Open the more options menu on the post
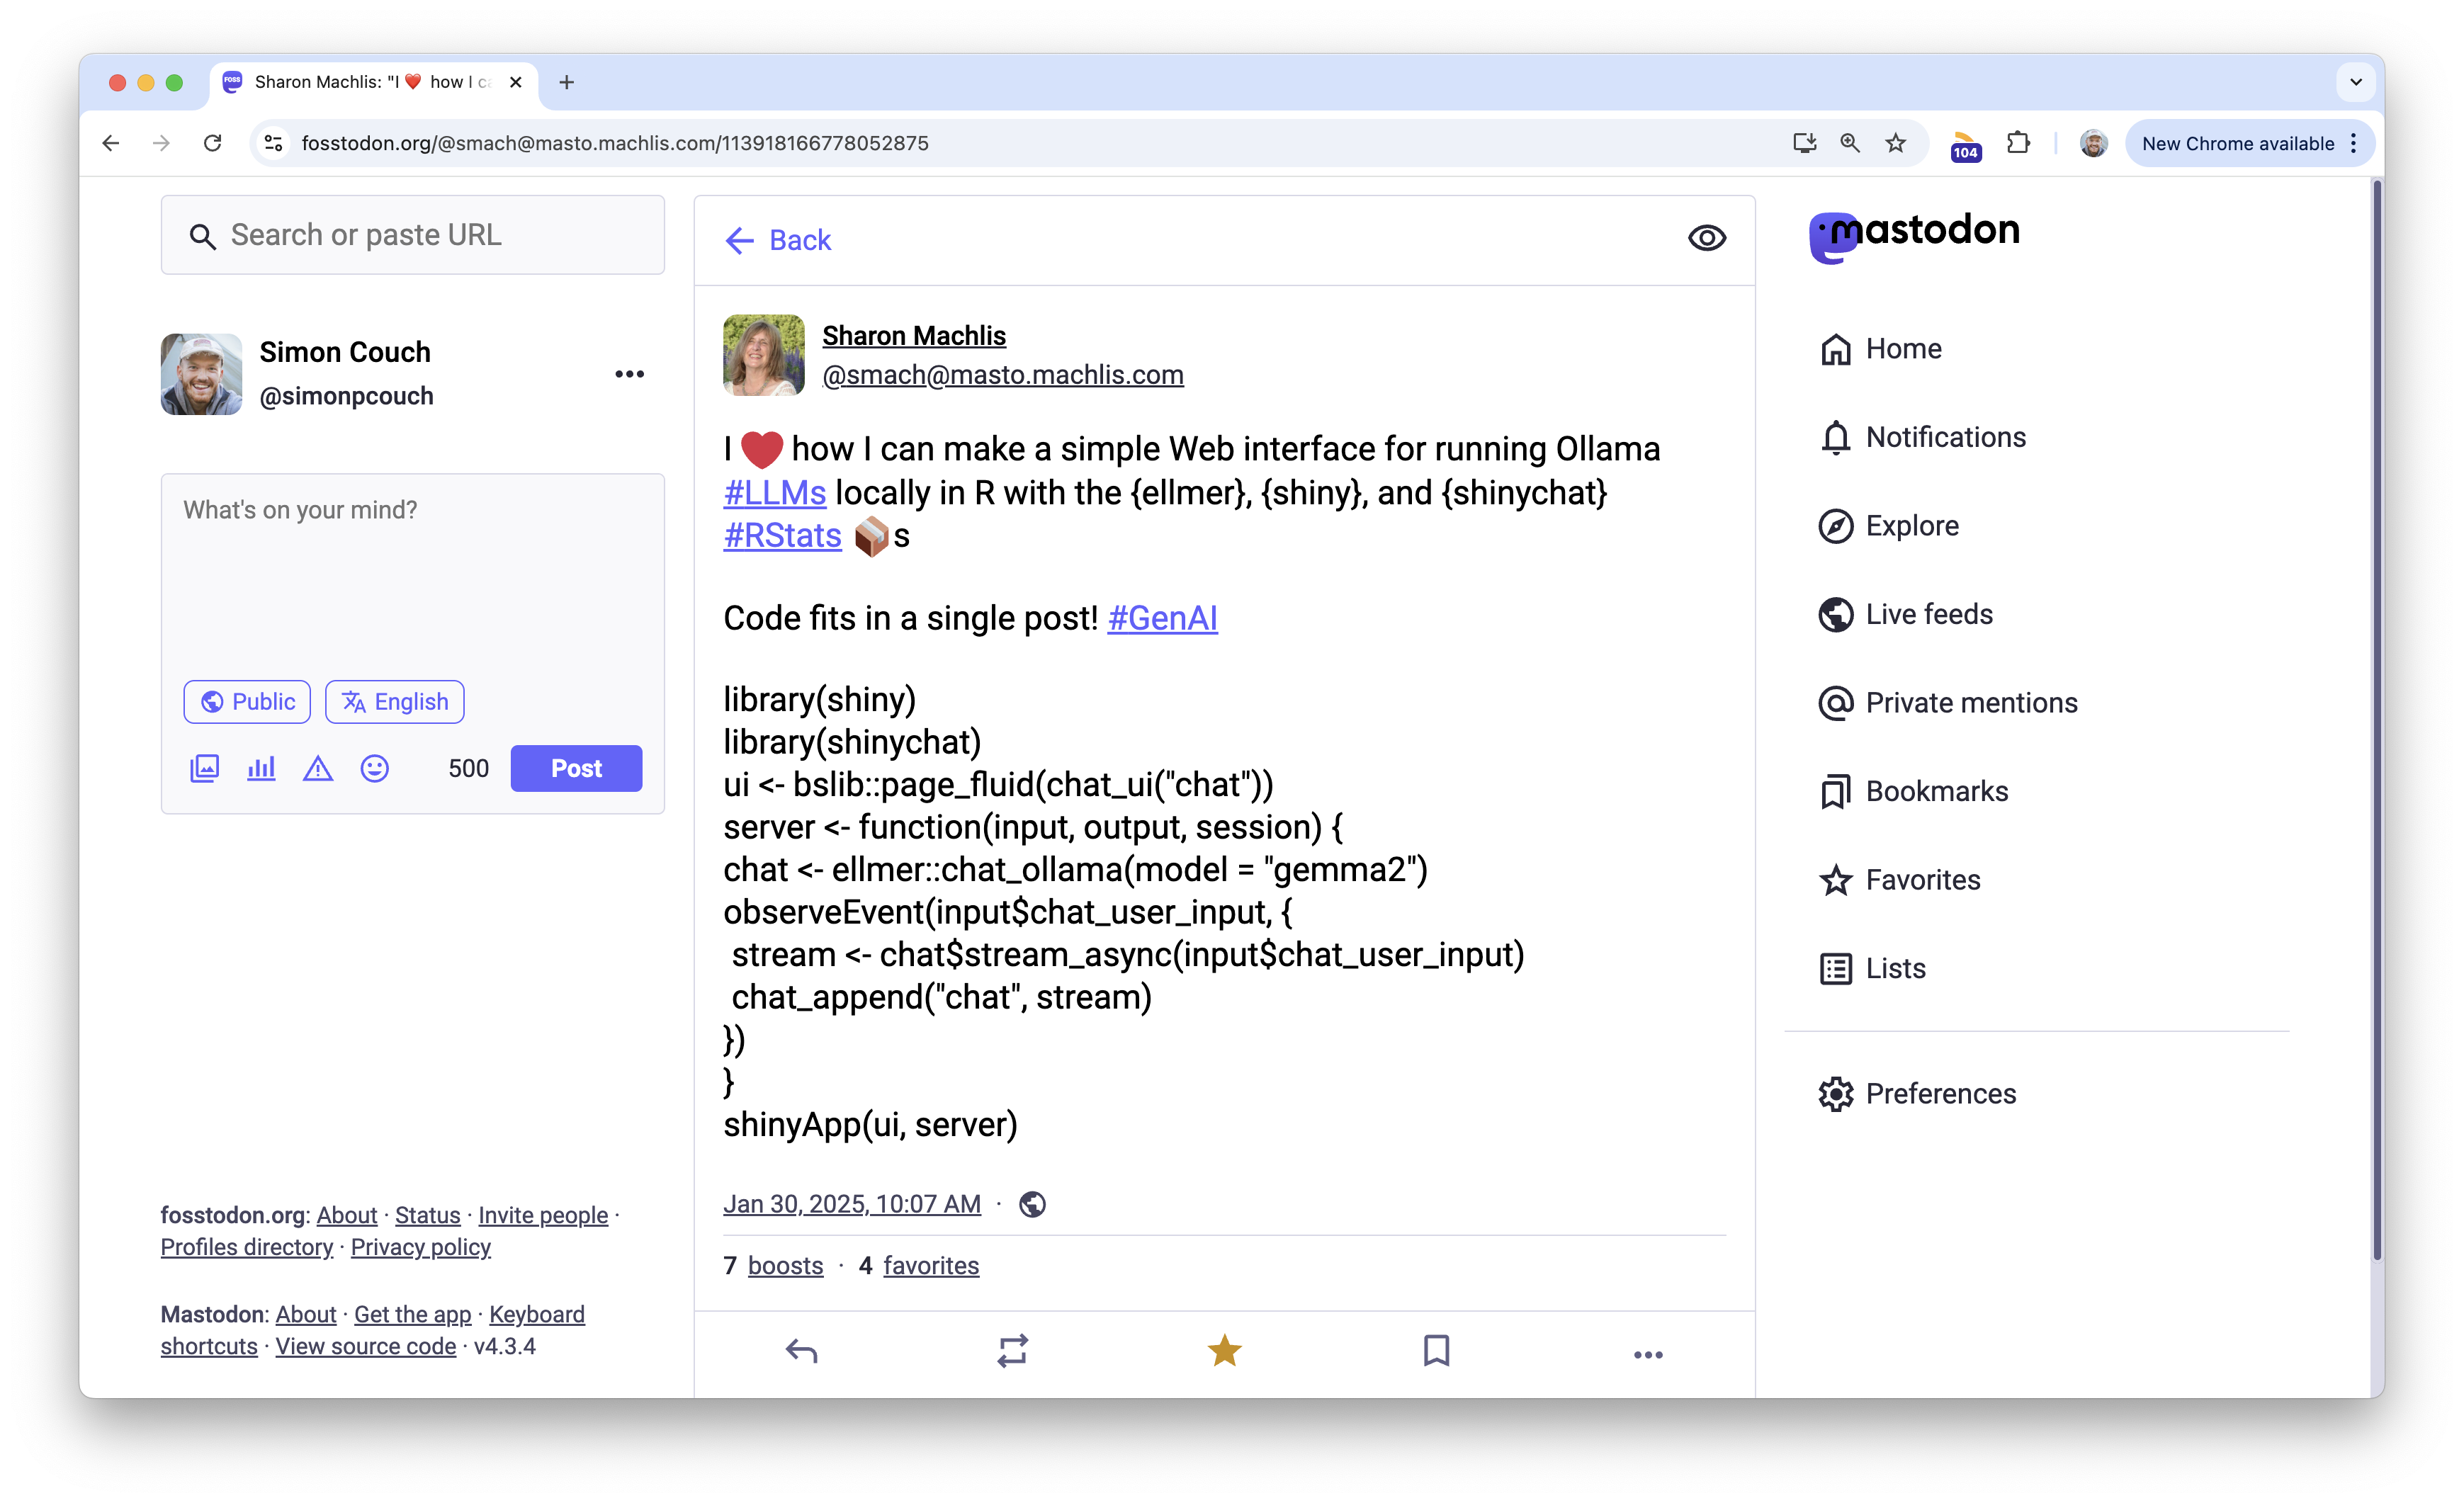The width and height of the screenshot is (2464, 1503). tap(1648, 1353)
